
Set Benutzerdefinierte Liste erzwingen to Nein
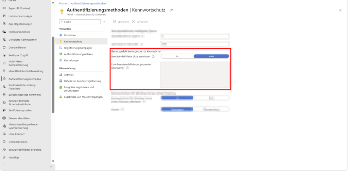[211, 56]
